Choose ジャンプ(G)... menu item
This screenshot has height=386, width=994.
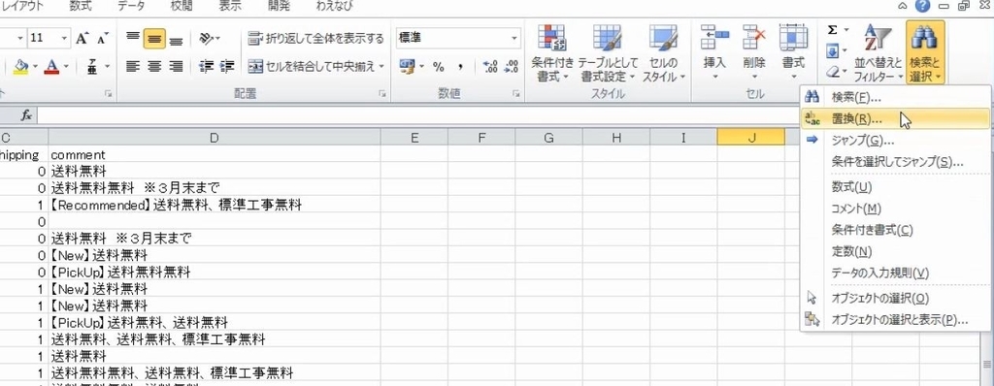pos(895,140)
